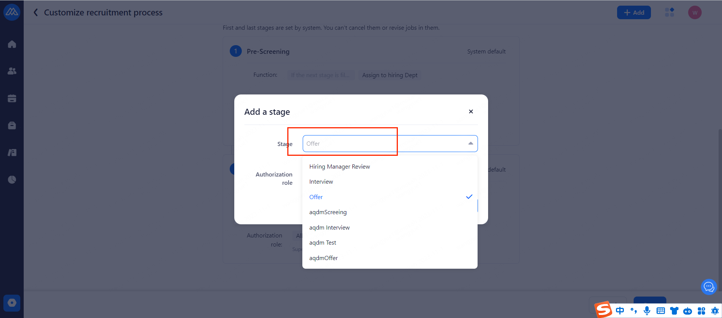
Task: Choose the checked Offer option
Action: click(x=316, y=197)
